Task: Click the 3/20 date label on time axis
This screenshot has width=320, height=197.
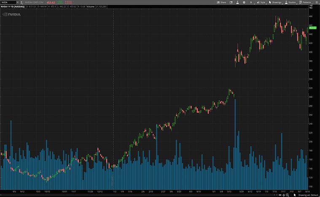Action: [x=179, y=192]
